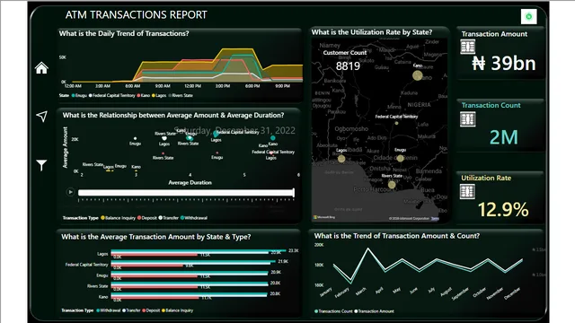Click the 21.9K Federal Capital Territory value
This screenshot has height=323, width=575.
[x=283, y=261]
